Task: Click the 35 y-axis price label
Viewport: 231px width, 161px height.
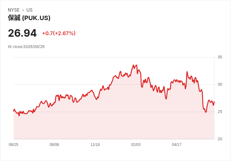Action: 220,57
